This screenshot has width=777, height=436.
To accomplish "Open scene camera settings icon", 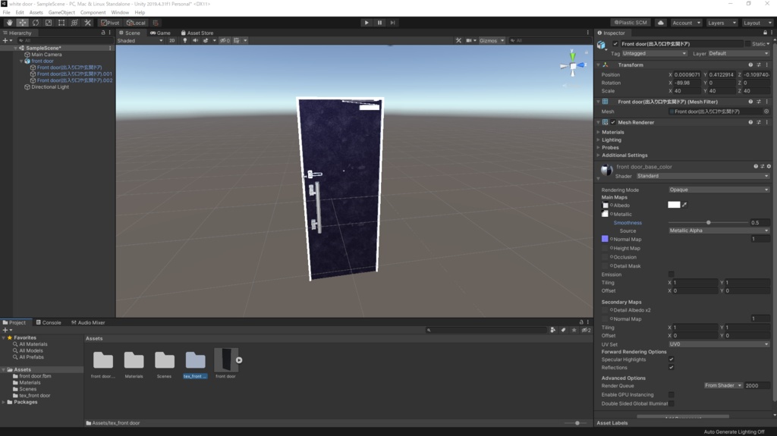I will click(470, 41).
